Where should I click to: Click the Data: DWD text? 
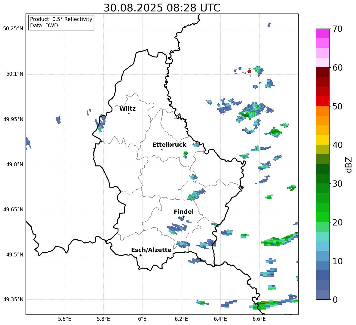pos(44,26)
